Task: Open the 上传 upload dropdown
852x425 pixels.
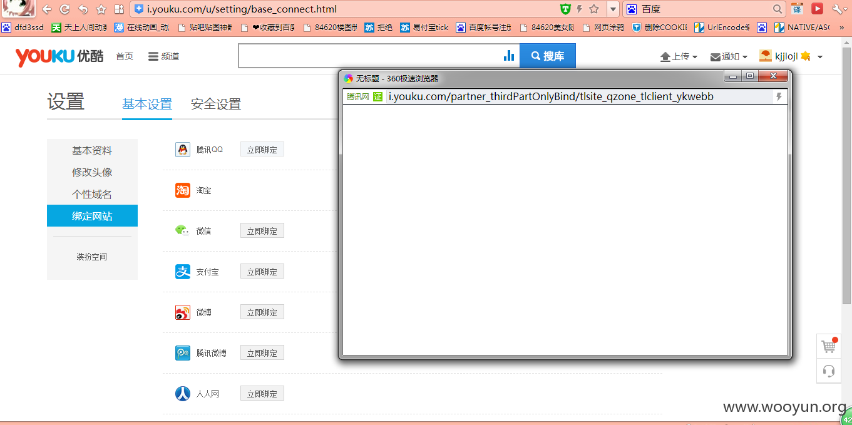Action: [x=679, y=56]
